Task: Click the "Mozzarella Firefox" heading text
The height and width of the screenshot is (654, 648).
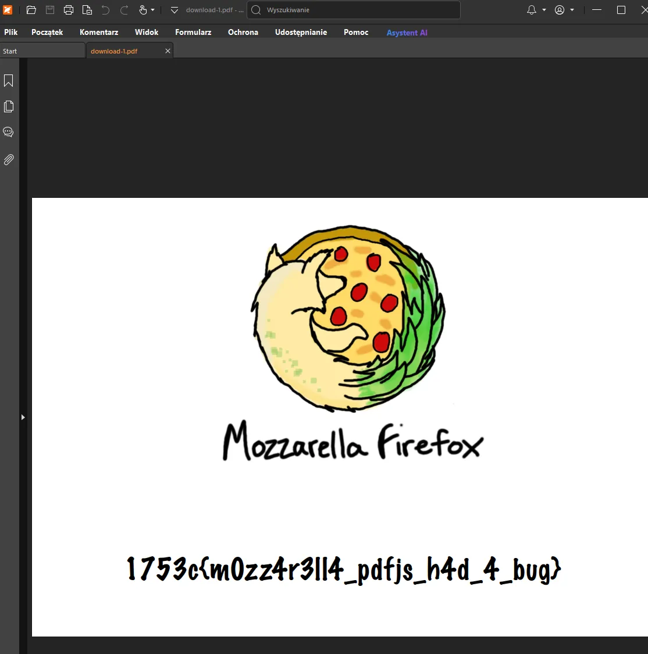Action: pos(353,440)
